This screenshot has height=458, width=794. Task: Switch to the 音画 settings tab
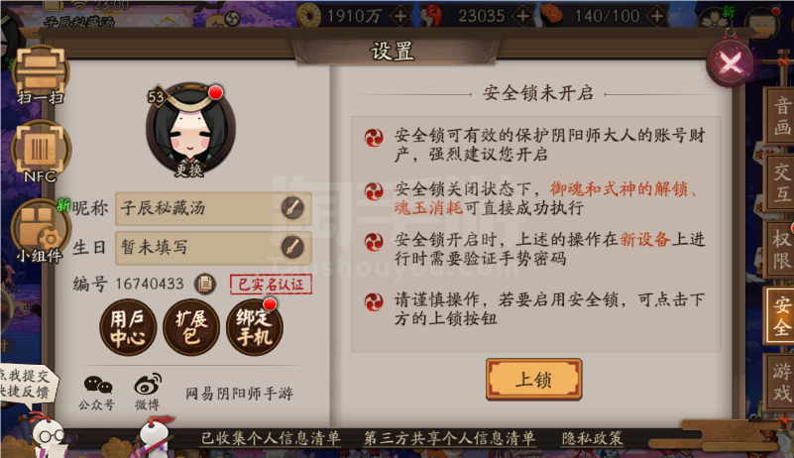click(781, 115)
